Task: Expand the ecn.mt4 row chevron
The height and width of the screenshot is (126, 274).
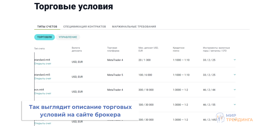Action: click(x=235, y=90)
